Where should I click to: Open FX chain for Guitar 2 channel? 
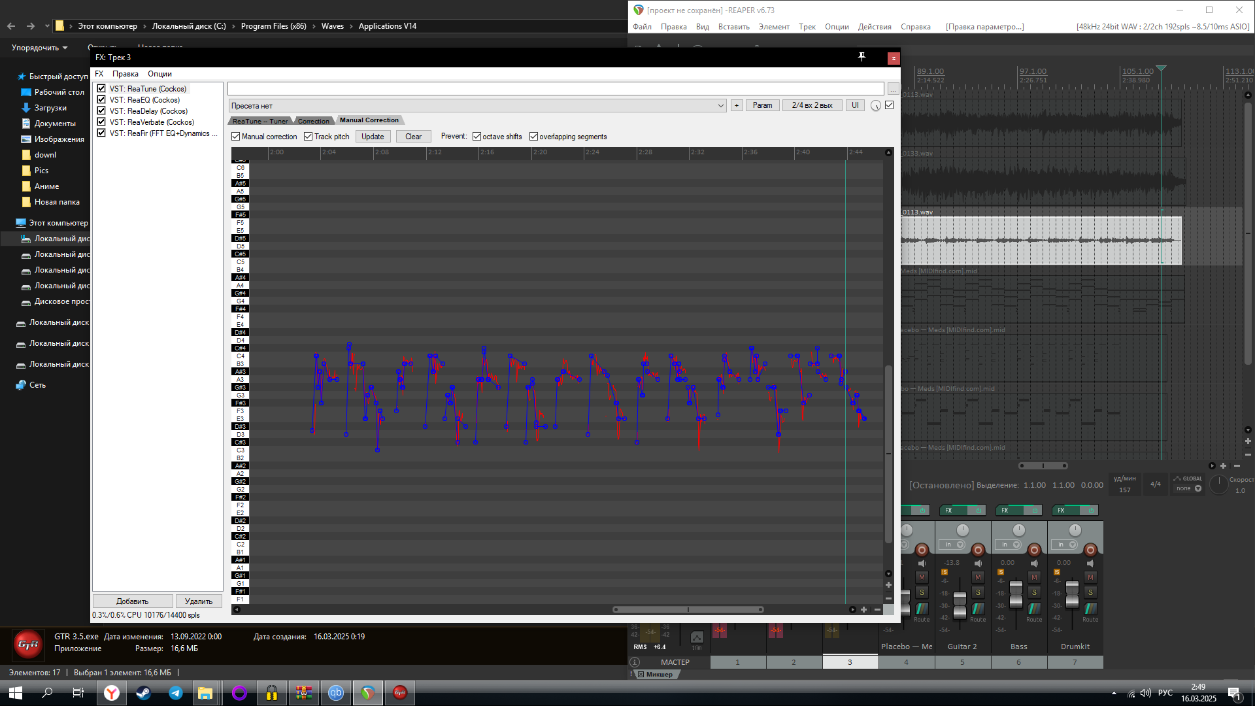click(954, 510)
